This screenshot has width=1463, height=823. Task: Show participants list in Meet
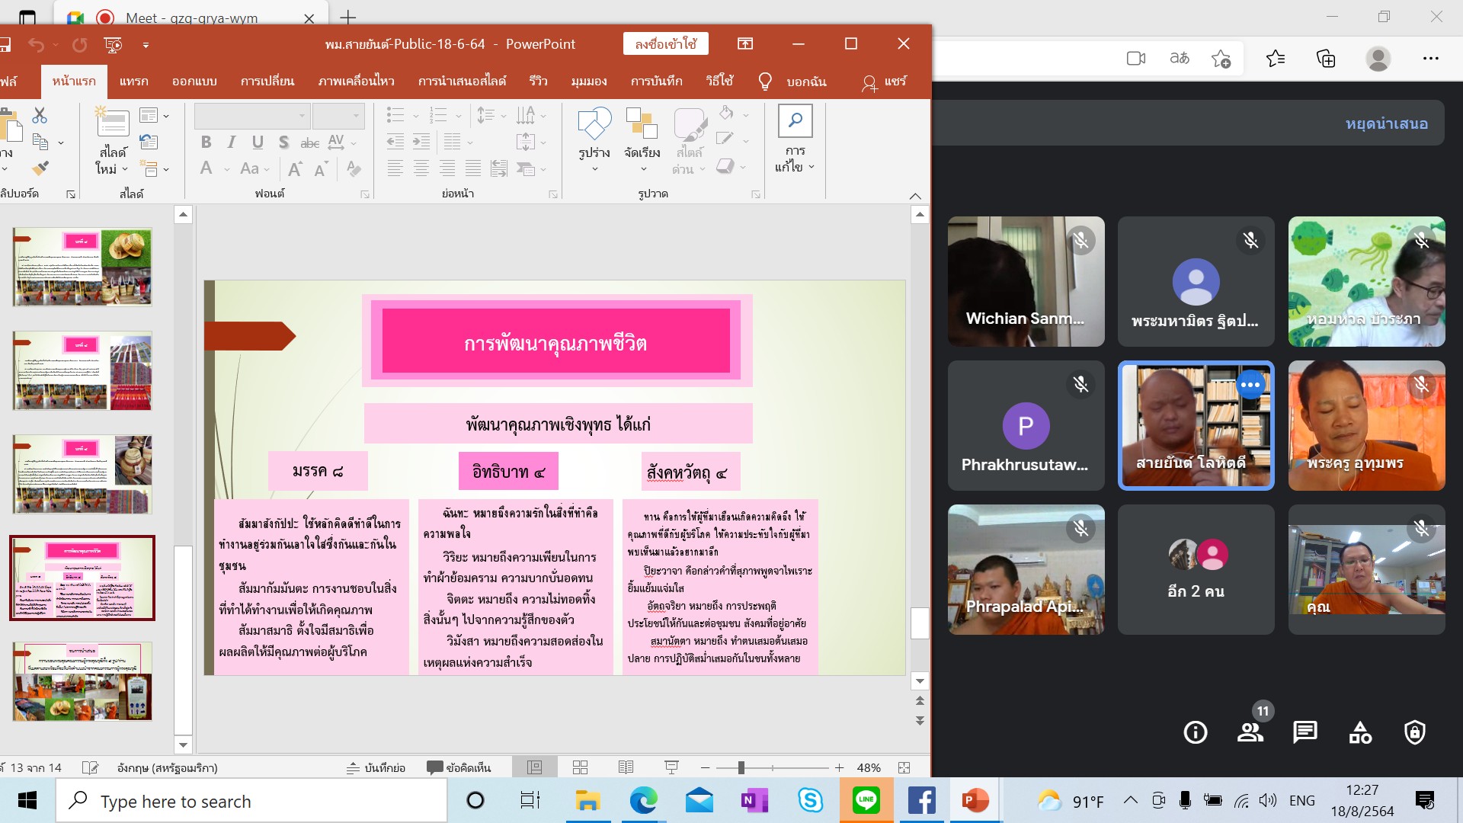(x=1250, y=732)
